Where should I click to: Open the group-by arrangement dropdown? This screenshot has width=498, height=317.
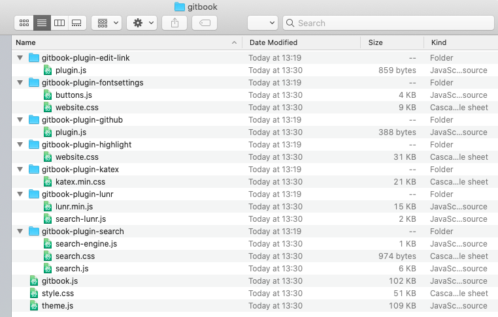coord(107,23)
